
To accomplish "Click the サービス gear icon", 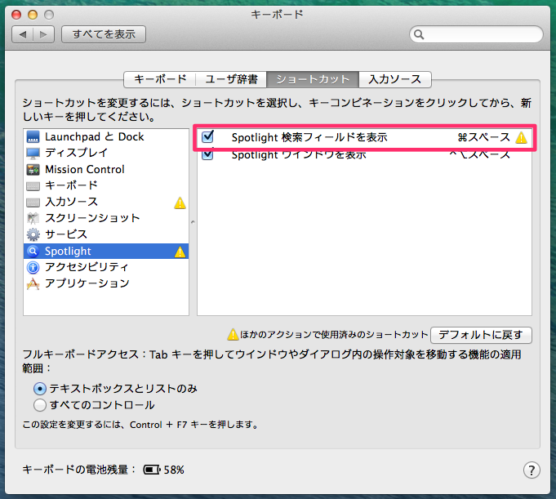I will pos(33,234).
